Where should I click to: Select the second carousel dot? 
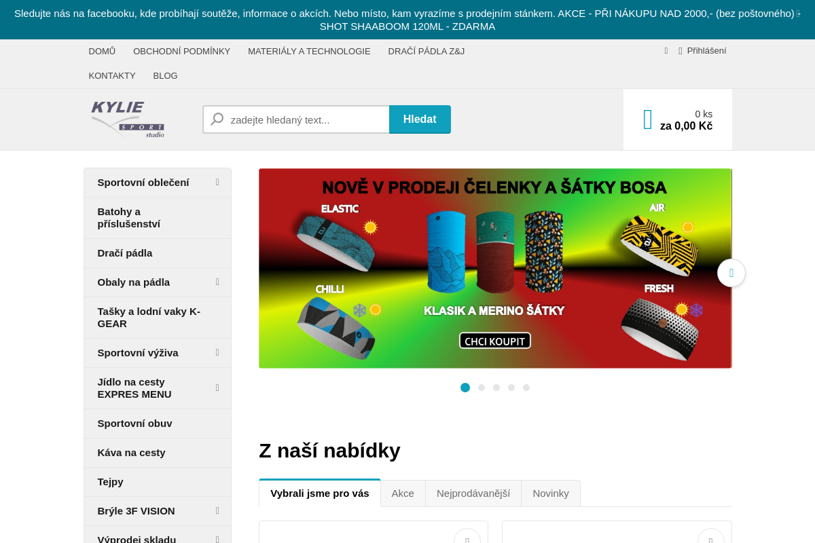tap(482, 388)
